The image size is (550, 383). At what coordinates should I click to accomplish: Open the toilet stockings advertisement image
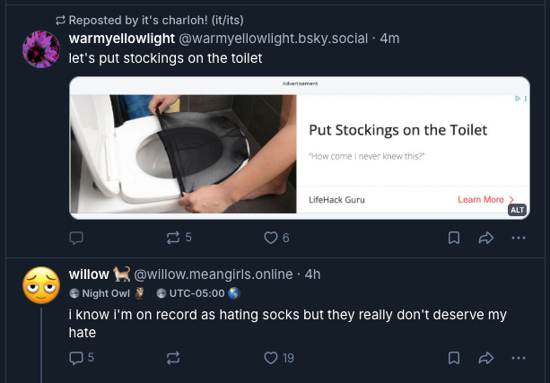(299, 148)
